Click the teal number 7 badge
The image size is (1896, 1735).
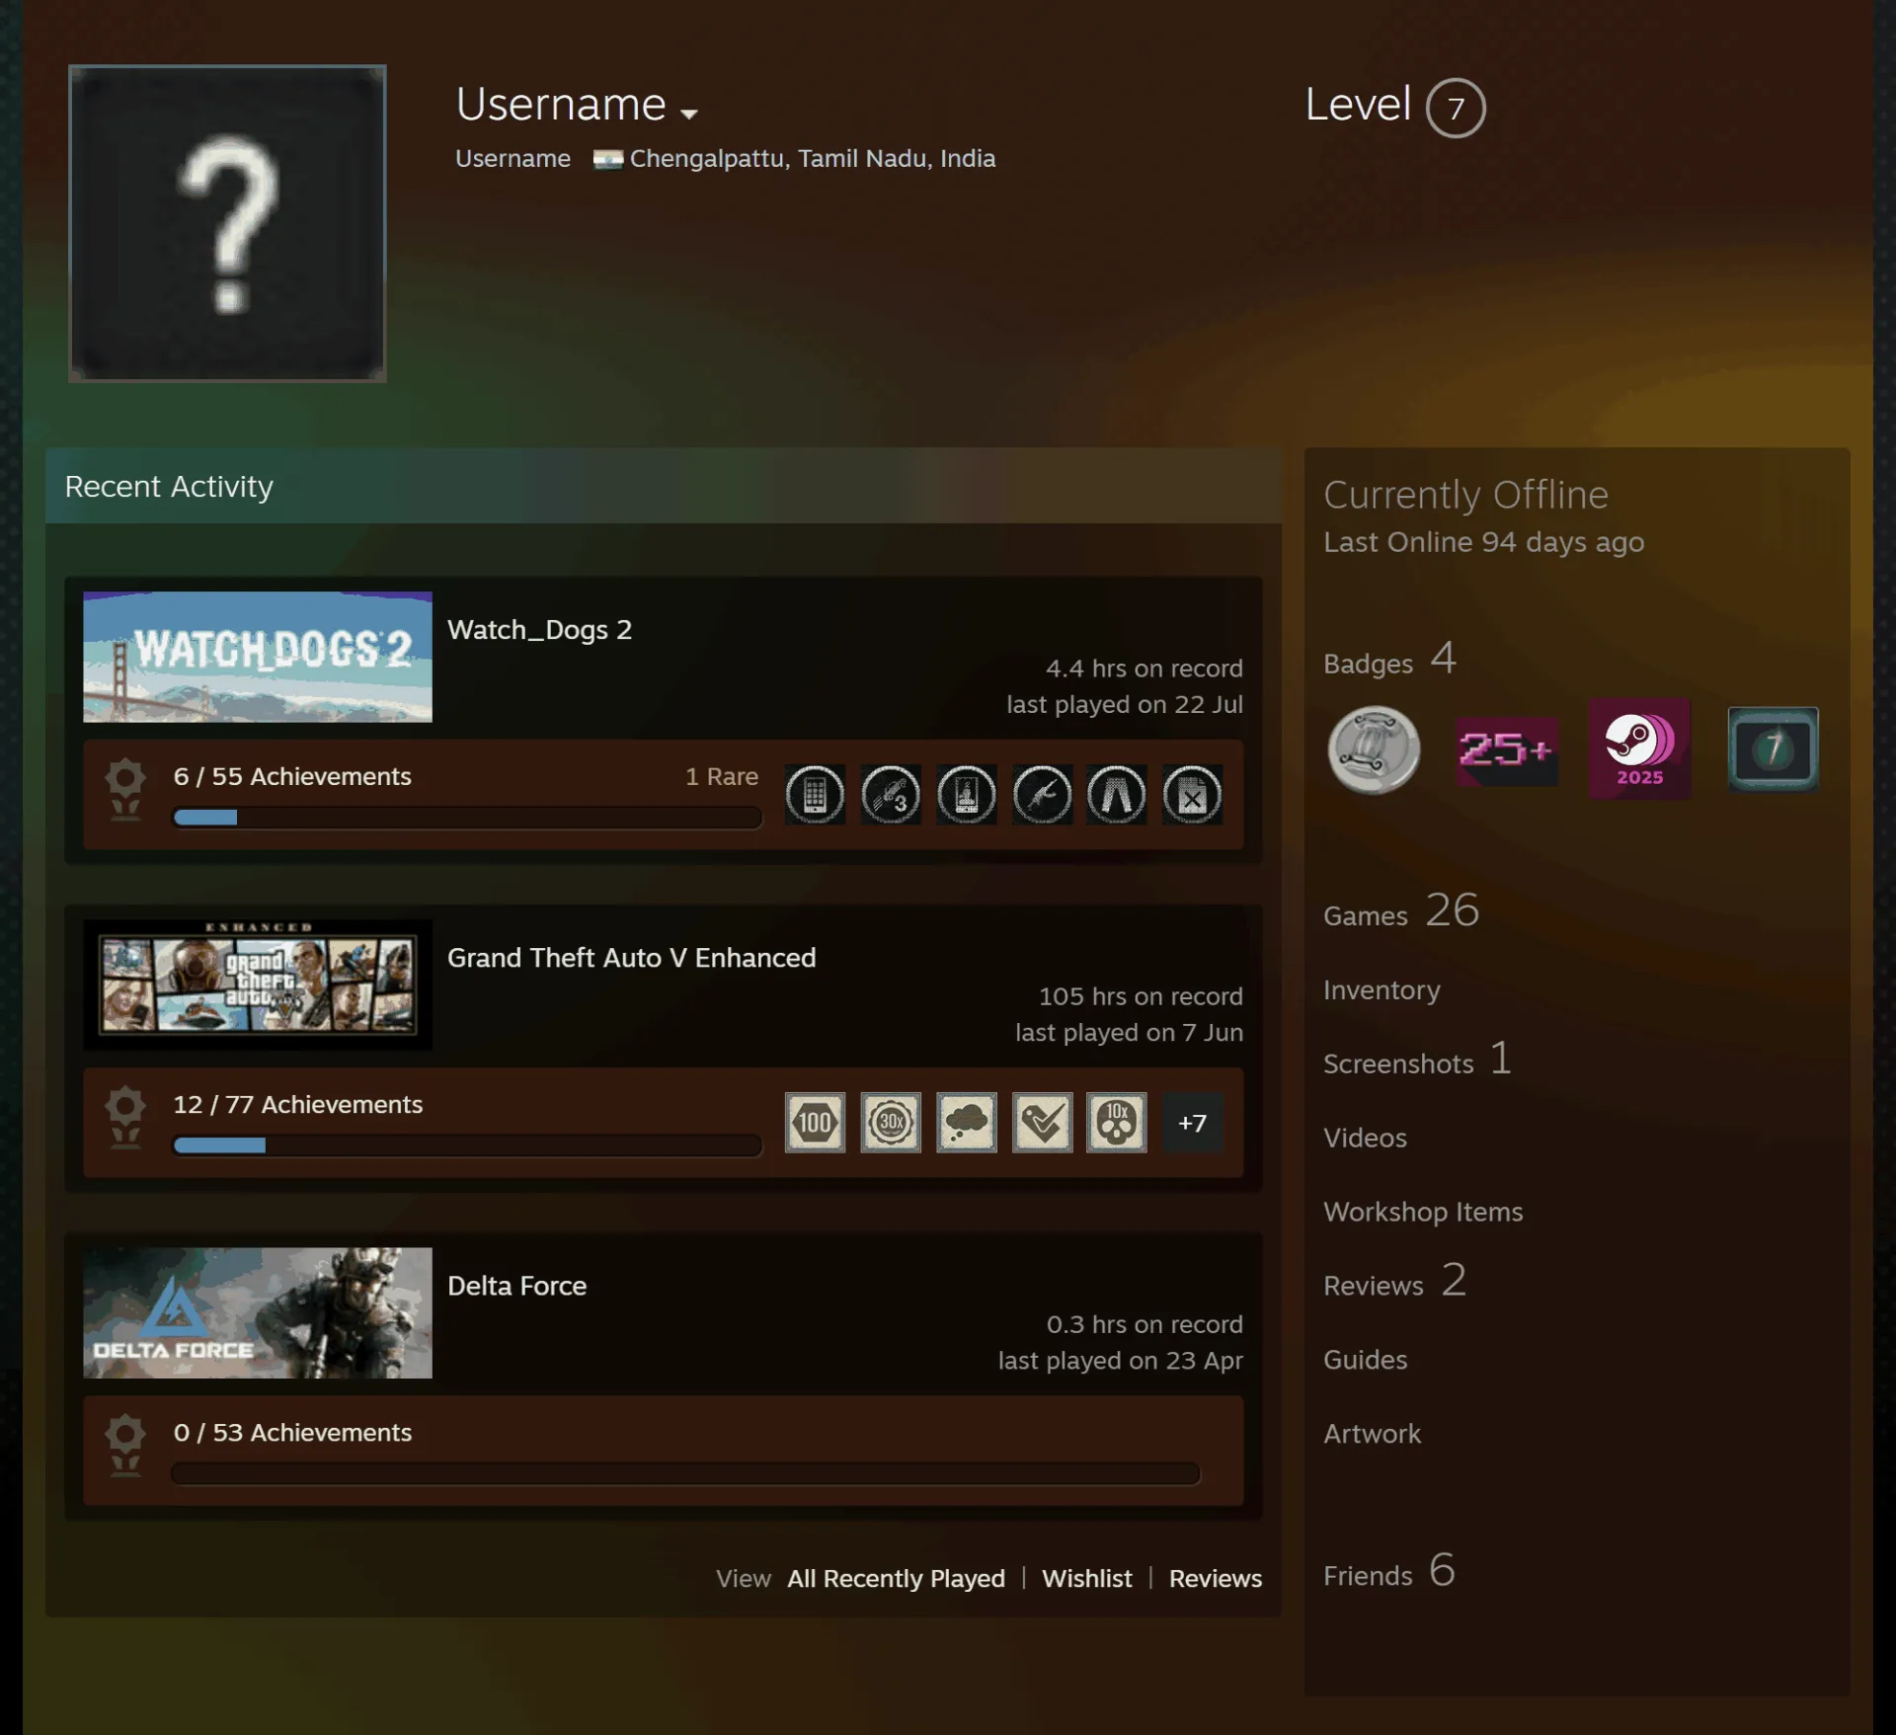coord(1773,749)
